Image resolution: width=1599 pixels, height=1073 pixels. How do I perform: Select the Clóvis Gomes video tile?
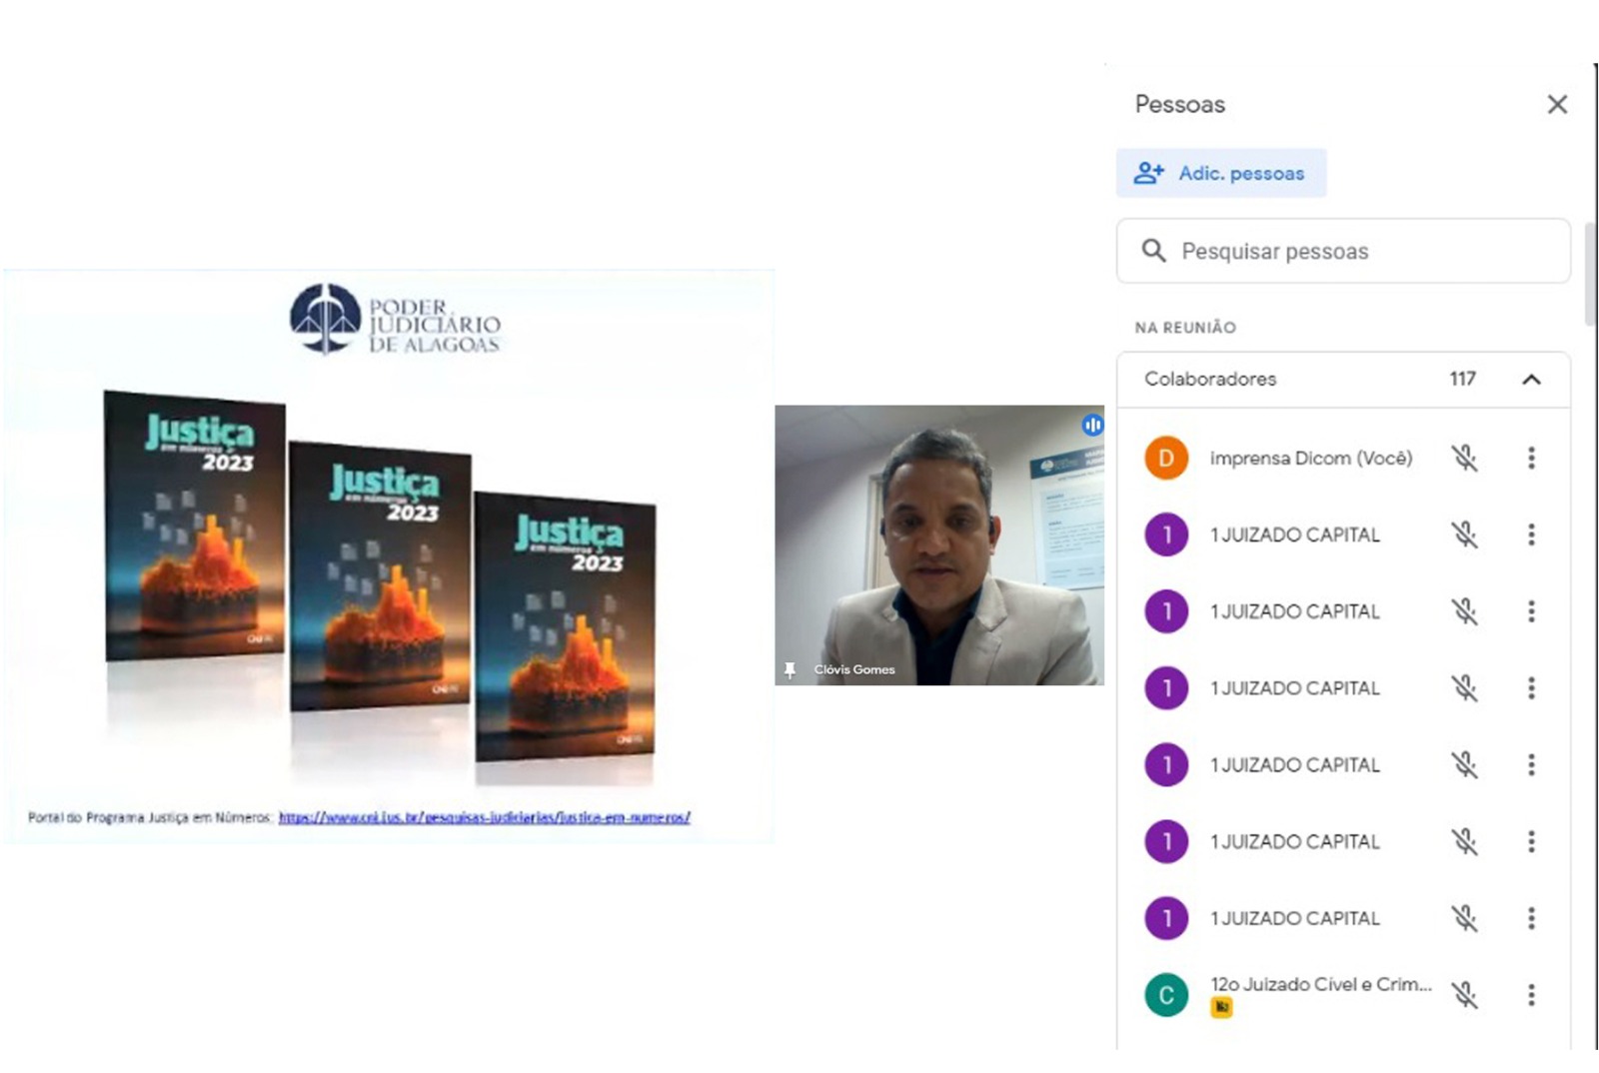click(938, 544)
